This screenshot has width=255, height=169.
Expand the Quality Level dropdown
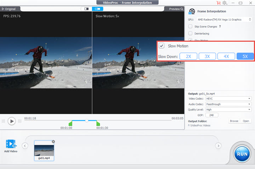point(228,110)
